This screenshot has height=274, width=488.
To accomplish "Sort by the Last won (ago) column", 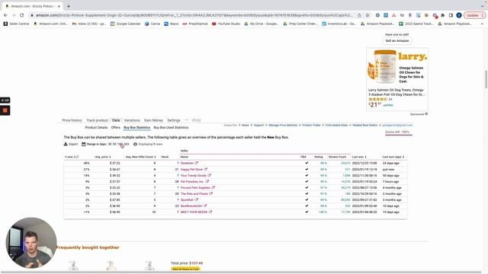I will coord(393,157).
